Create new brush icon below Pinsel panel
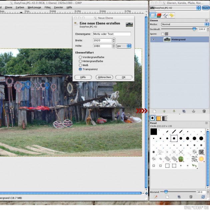The image size is (210, 210). pyautogui.click(x=167, y=197)
